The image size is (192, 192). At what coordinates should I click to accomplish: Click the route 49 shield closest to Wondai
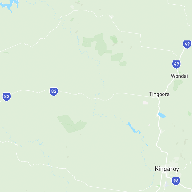coord(176,64)
